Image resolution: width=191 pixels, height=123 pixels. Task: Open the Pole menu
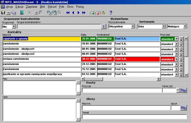click(x=62, y=7)
